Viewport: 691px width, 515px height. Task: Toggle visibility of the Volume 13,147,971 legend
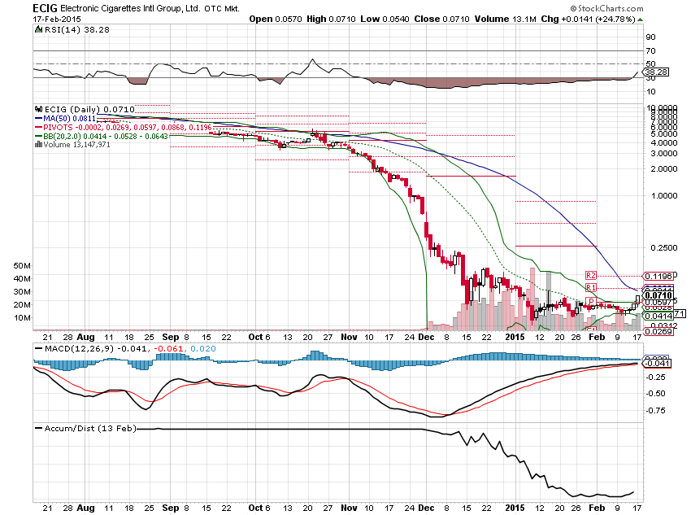[77, 144]
